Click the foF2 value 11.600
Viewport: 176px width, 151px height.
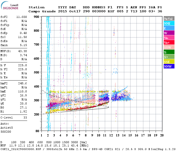click(22, 17)
